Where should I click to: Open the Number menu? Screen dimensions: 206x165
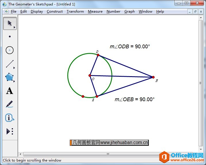point(113,11)
